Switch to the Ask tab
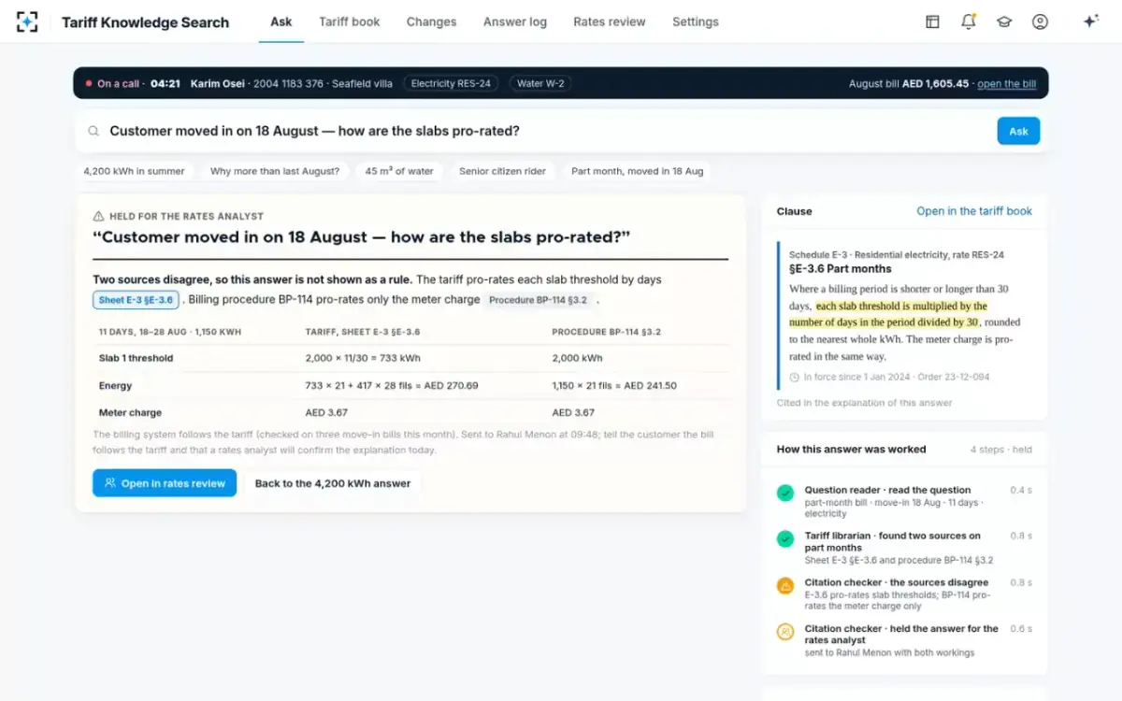The height and width of the screenshot is (701, 1122). click(281, 21)
